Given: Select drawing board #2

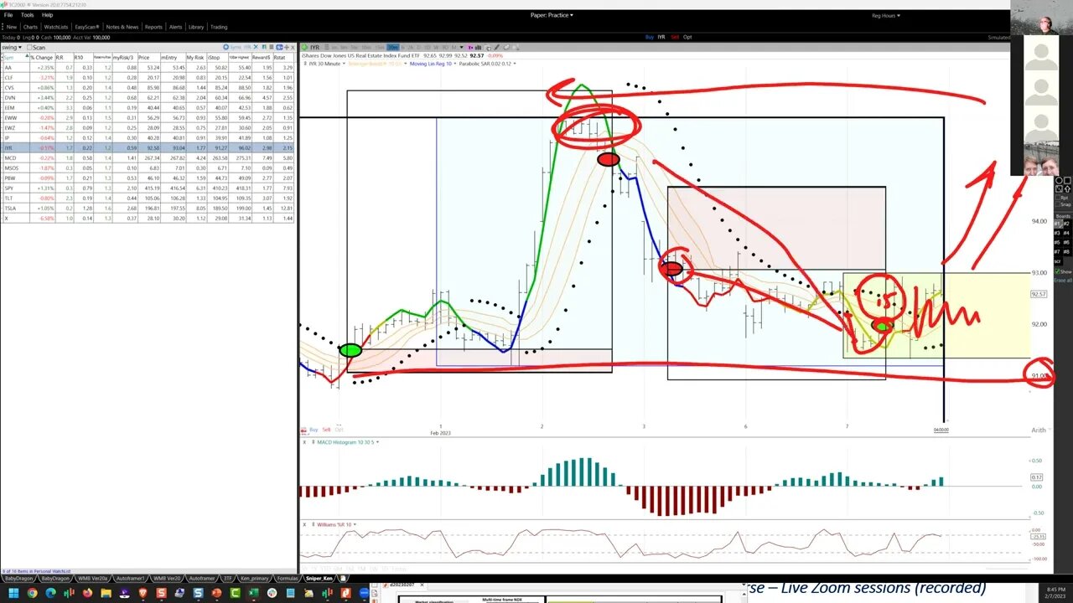Looking at the screenshot, I should [x=1067, y=224].
